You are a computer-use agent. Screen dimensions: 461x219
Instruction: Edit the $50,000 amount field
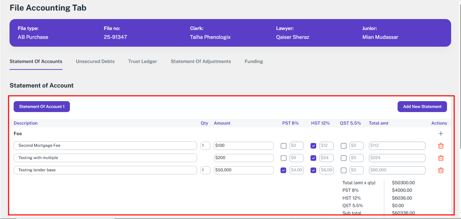pos(244,170)
